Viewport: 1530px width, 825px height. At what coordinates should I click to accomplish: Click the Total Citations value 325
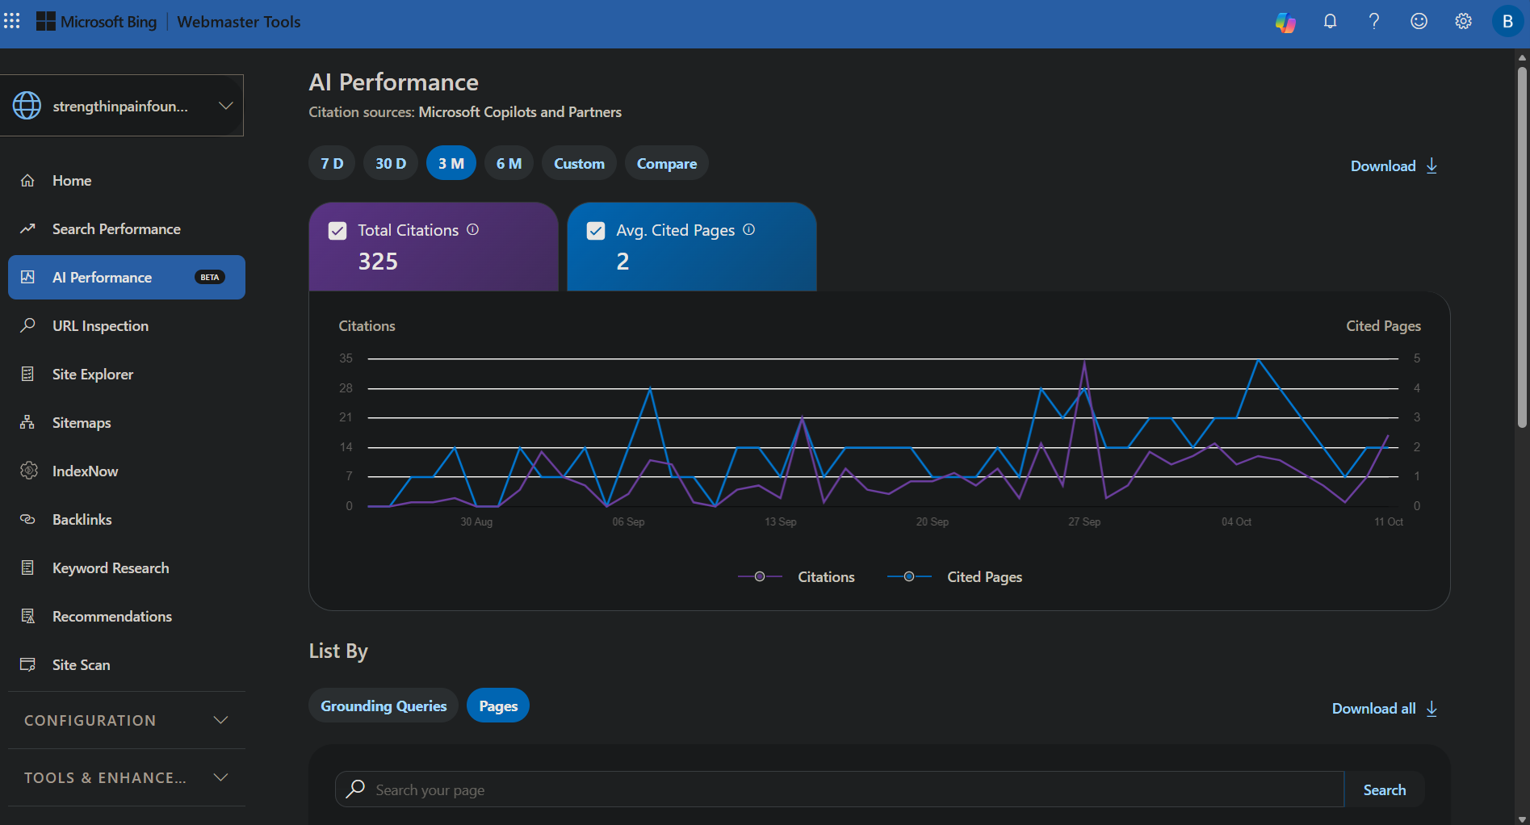pyautogui.click(x=378, y=262)
